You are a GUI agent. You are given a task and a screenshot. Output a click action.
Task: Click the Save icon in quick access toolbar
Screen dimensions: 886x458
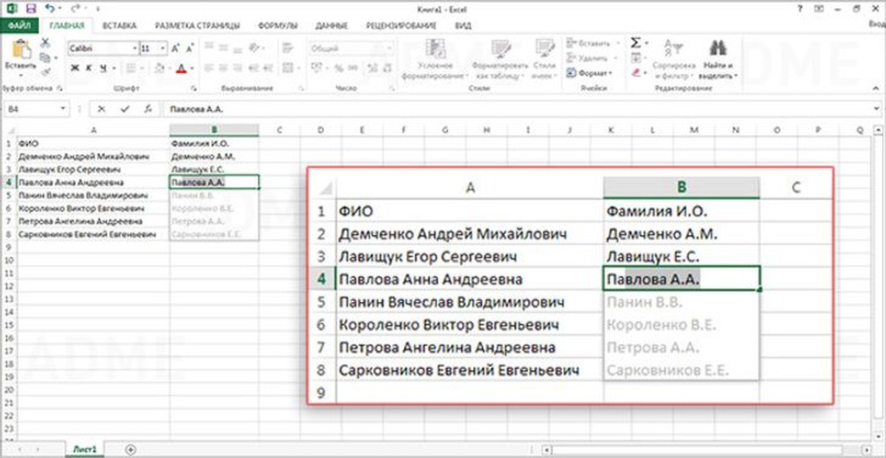31,8
